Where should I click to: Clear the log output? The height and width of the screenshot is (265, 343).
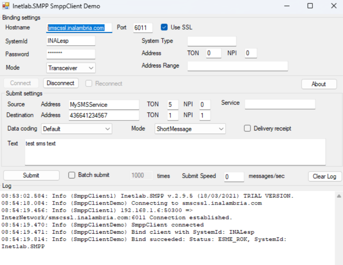pos(324,176)
